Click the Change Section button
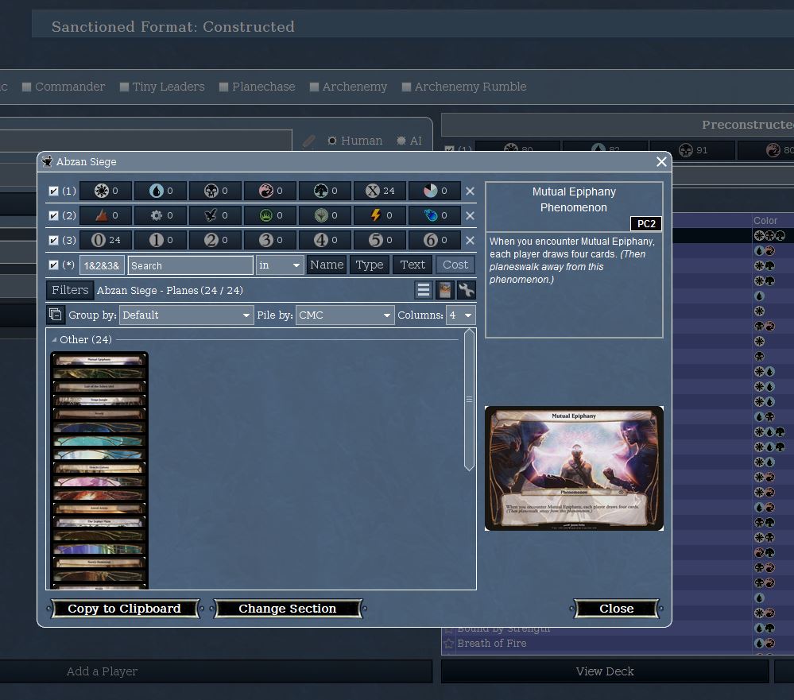The image size is (794, 700). [x=288, y=609]
